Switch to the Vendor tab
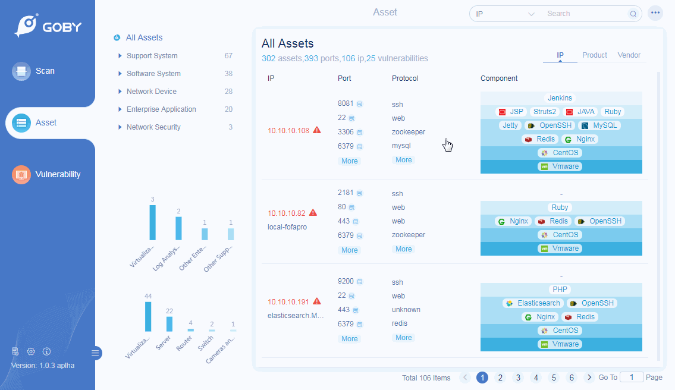This screenshot has width=675, height=390. (629, 55)
